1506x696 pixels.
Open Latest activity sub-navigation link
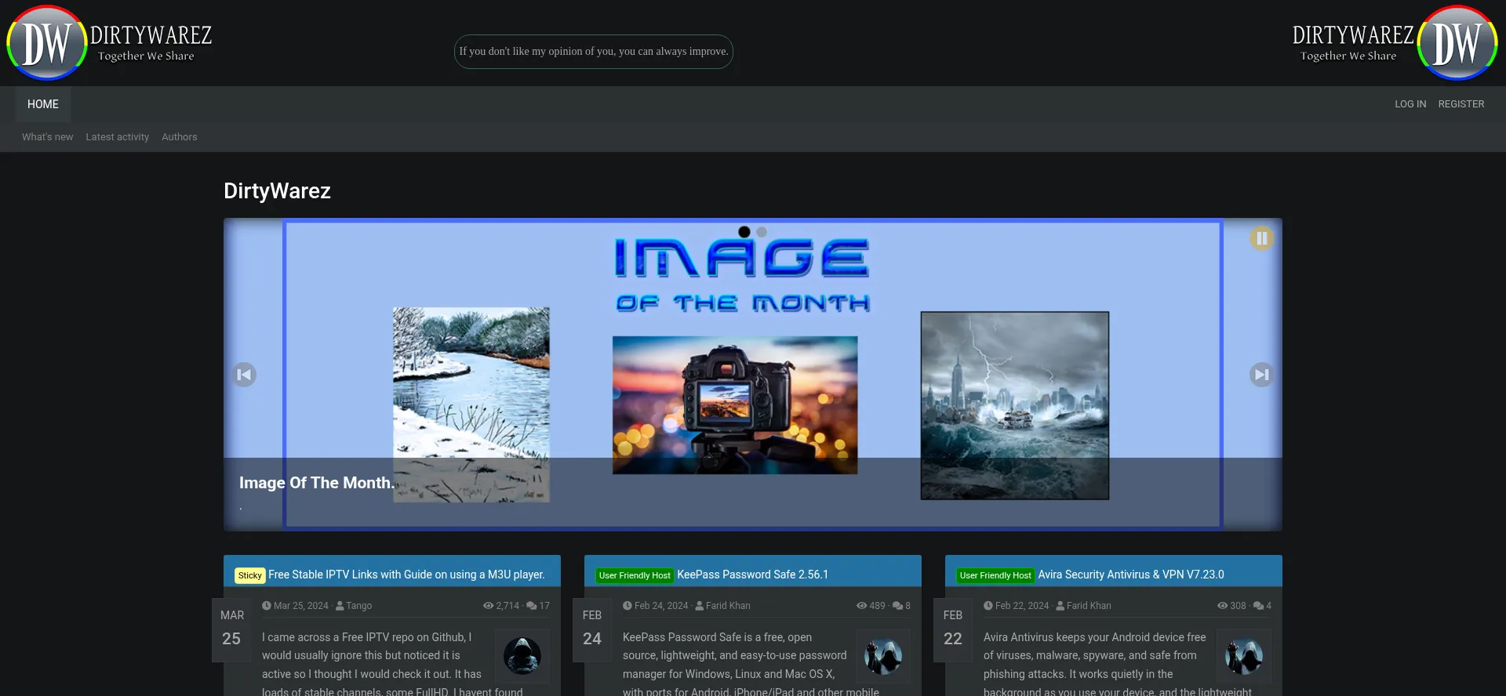point(117,137)
